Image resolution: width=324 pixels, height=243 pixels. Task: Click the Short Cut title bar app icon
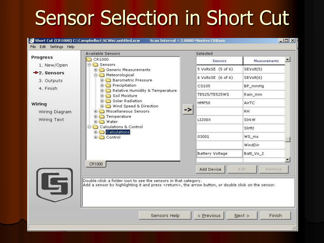click(x=32, y=40)
